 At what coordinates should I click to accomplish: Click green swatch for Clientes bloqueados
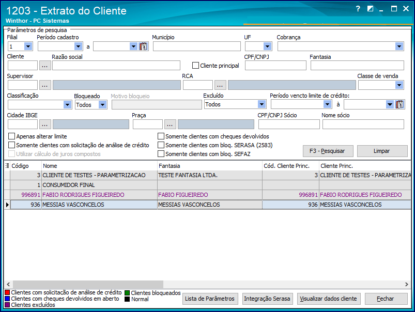tap(127, 293)
